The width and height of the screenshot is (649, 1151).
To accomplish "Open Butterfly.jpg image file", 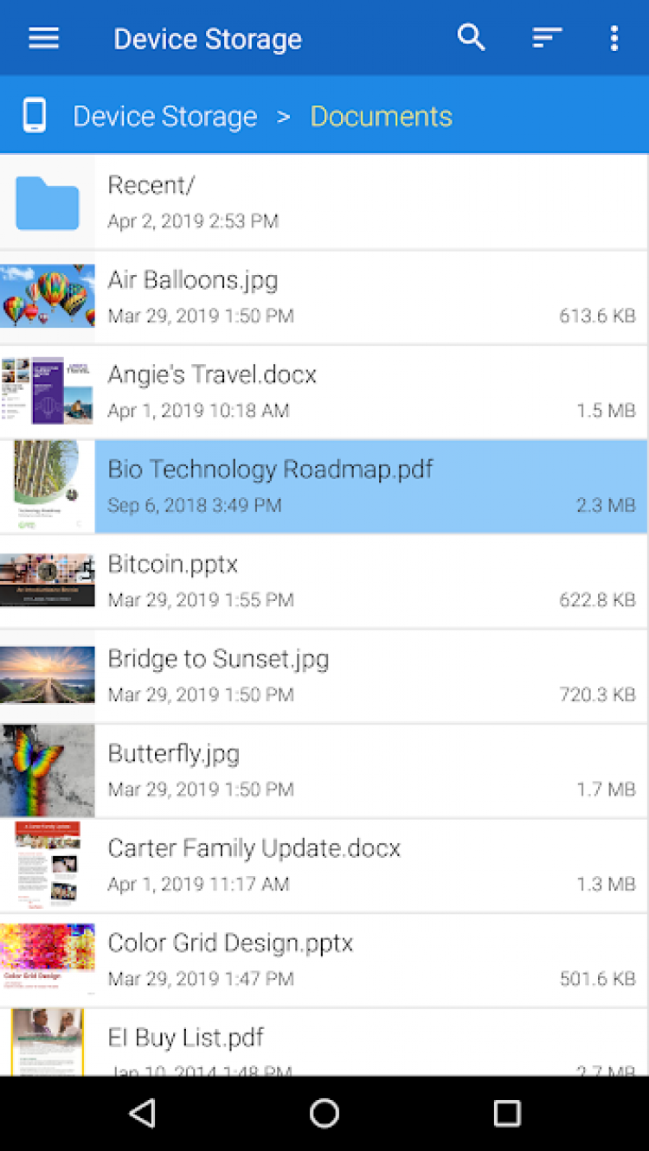I will coord(173,753).
